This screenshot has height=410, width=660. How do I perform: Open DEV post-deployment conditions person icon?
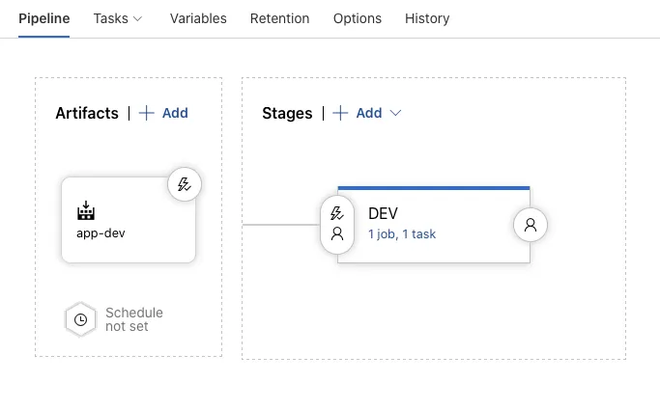[x=530, y=225]
